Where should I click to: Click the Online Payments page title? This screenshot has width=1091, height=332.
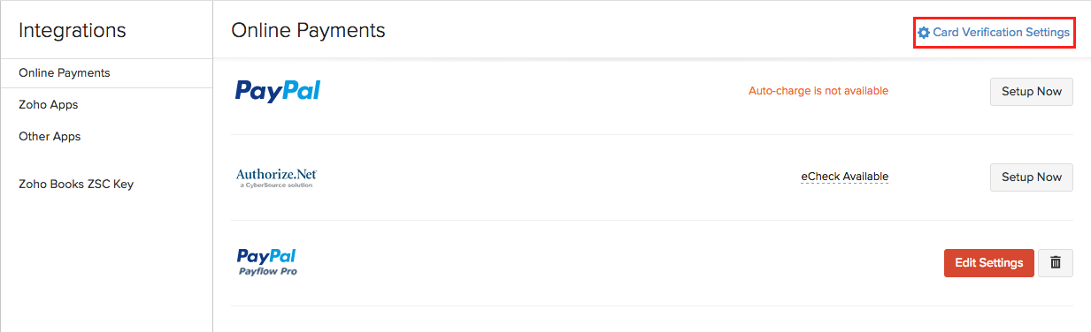(x=308, y=30)
